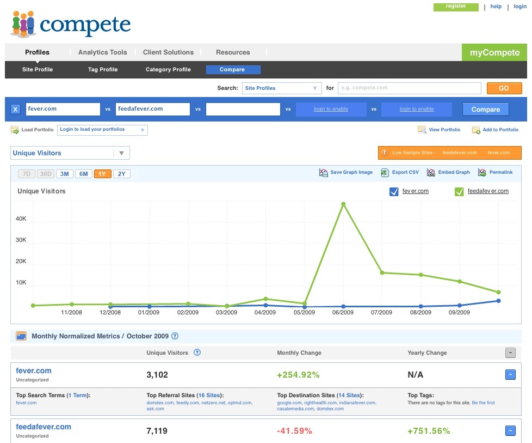Image resolution: width=532 pixels, height=443 pixels.
Task: Click help icon next to October 2009
Action: 175,336
